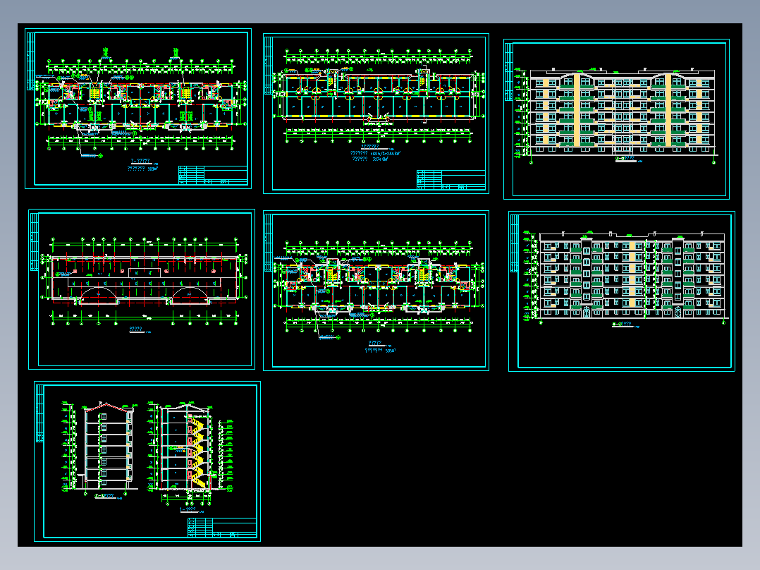Click the title block of the top-middle sheet
The width and height of the screenshot is (760, 570).
coord(451,180)
